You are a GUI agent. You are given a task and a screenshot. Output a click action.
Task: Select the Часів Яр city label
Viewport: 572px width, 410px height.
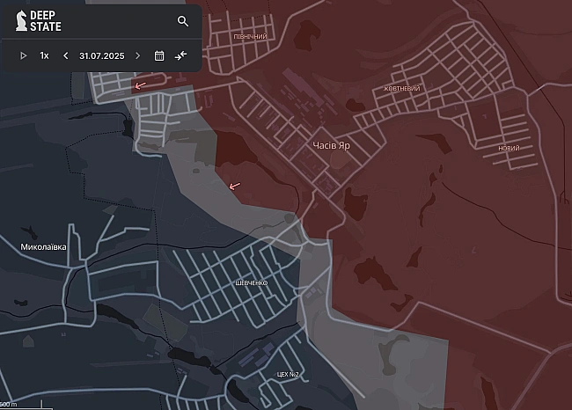331,145
